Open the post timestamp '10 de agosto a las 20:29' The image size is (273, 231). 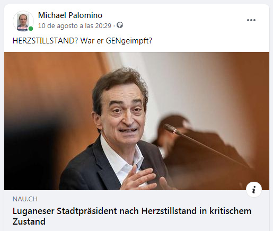click(x=75, y=26)
